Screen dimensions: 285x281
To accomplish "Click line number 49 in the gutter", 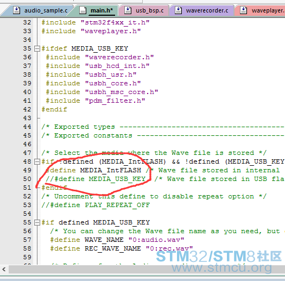I will click(27, 170).
